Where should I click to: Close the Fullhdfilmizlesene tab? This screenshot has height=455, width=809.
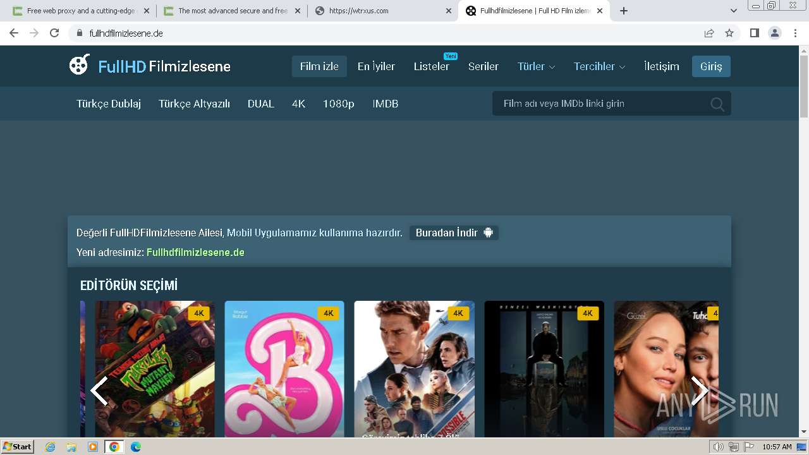(600, 11)
